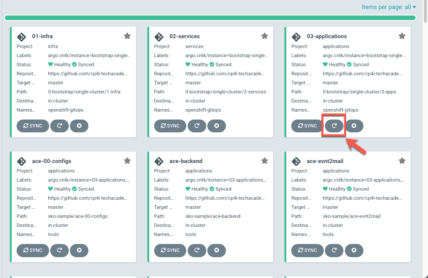The height and width of the screenshot is (278, 428).
Task: Open the ace-00-configs application title
Action: pyautogui.click(x=52, y=161)
